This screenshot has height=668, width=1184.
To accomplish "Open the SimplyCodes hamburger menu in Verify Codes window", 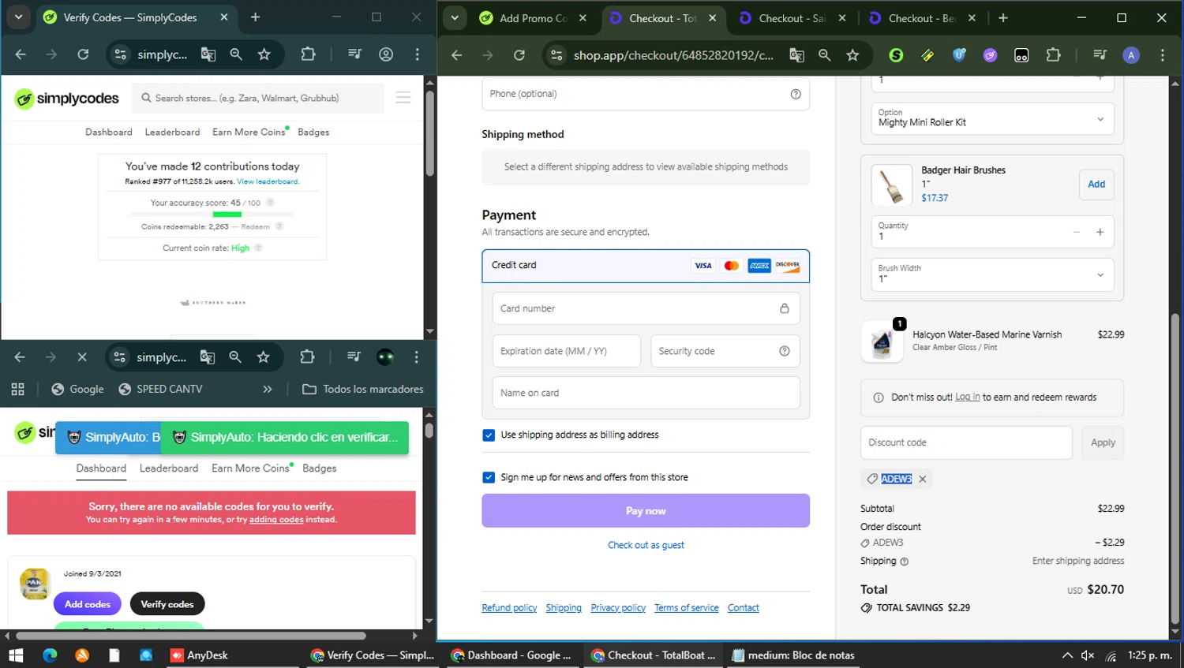I will coord(403,98).
